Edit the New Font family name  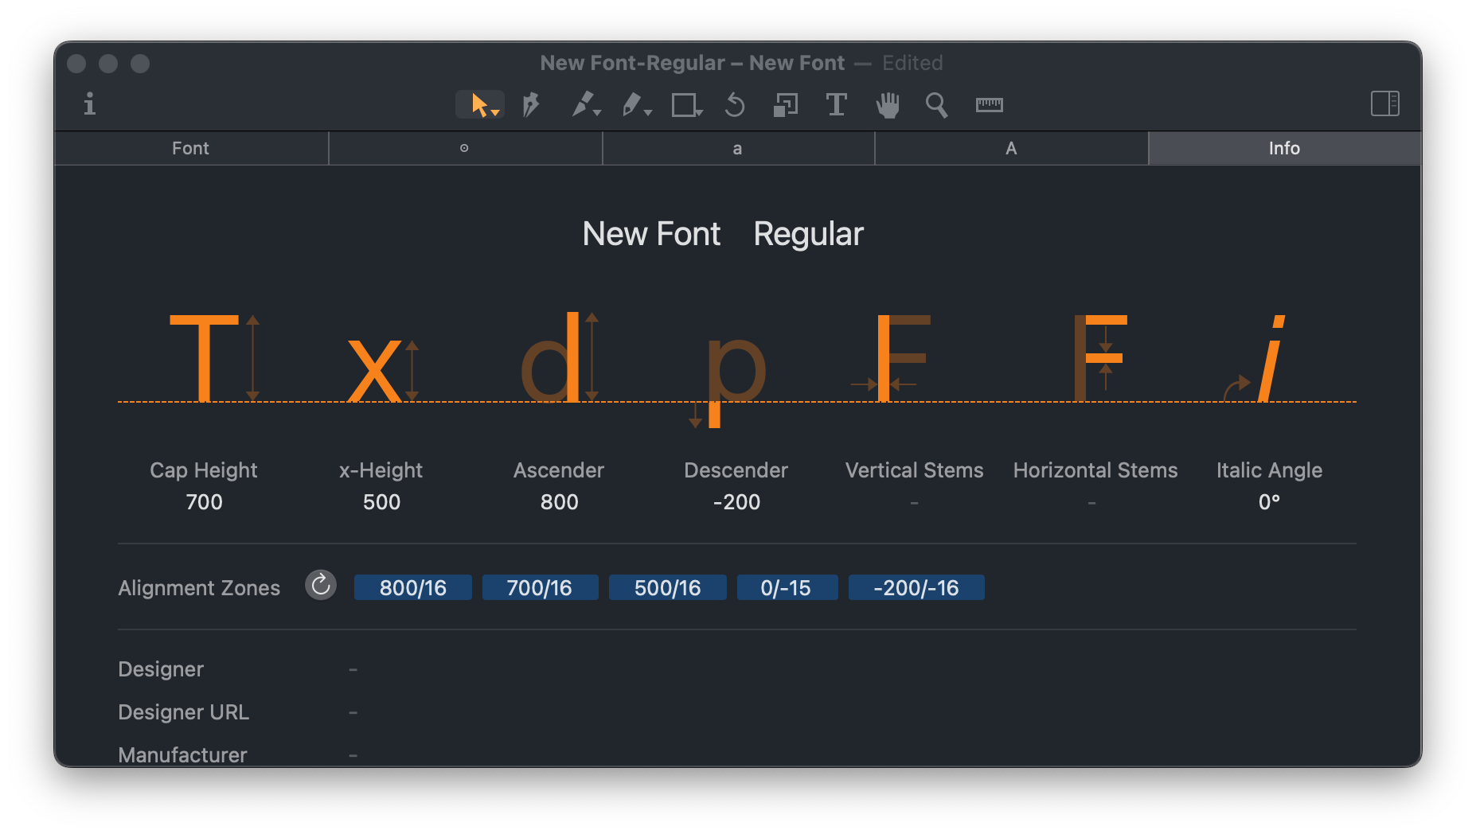651,234
